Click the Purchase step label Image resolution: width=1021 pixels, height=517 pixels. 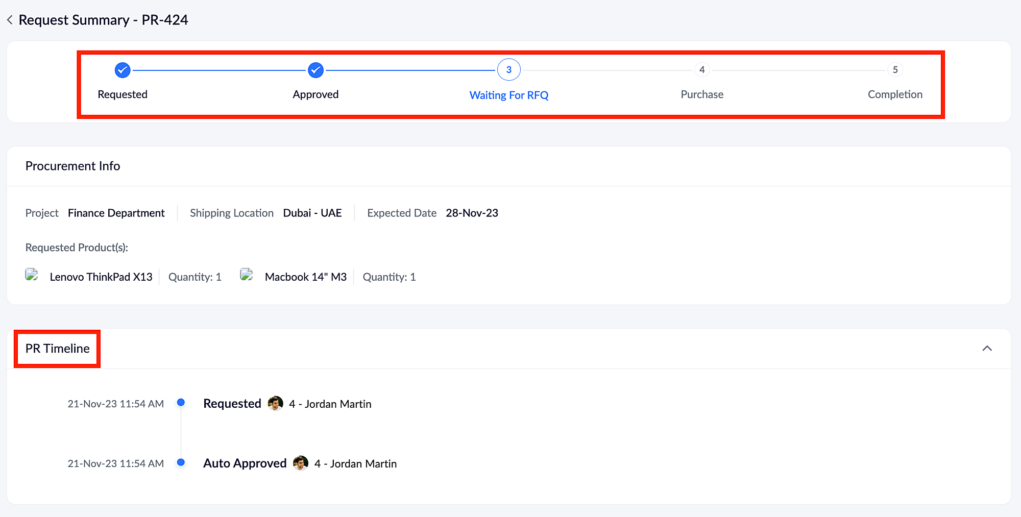point(702,94)
